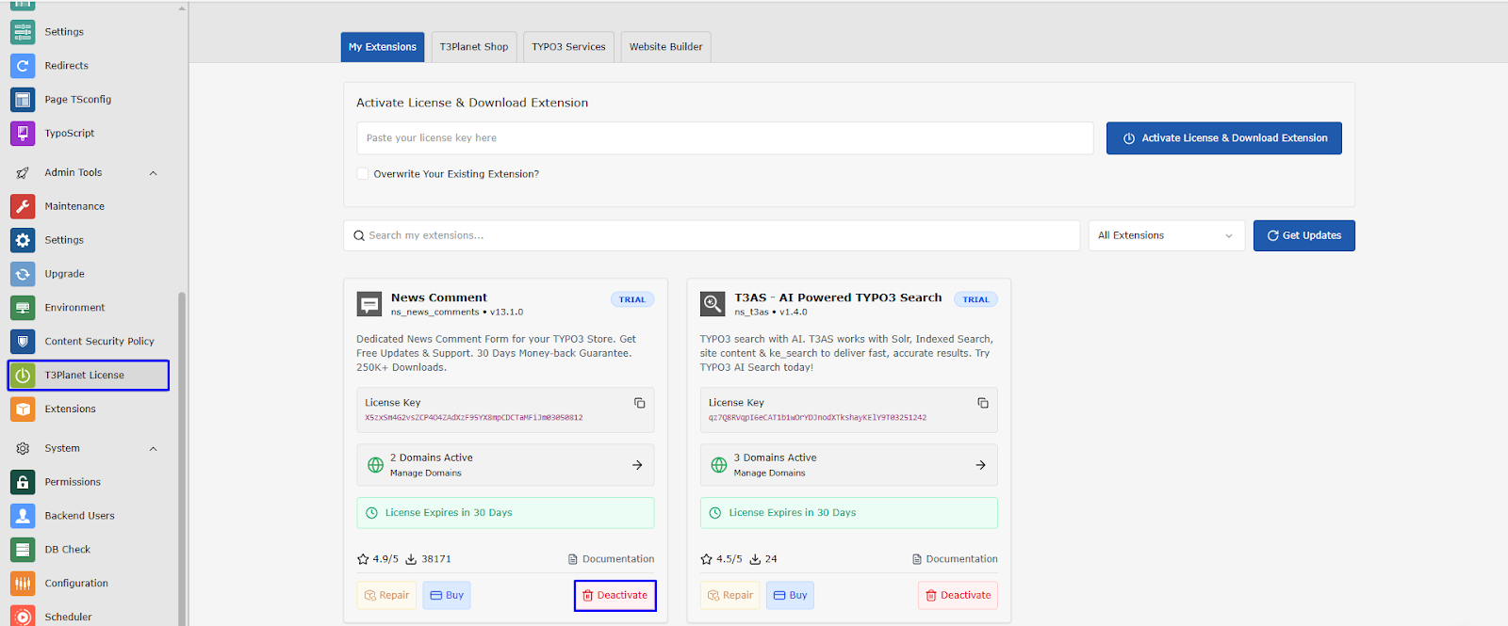
Task: Collapse the System menu group
Action: pos(153,449)
